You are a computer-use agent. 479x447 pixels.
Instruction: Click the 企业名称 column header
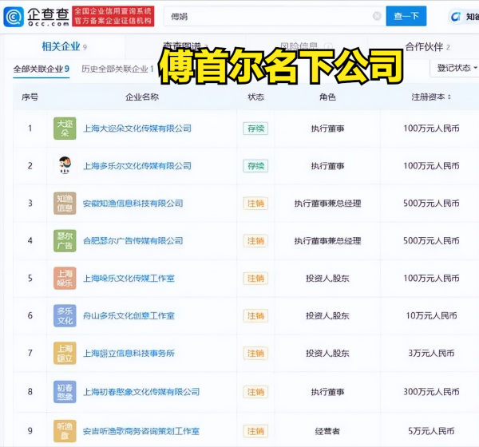tap(142, 97)
